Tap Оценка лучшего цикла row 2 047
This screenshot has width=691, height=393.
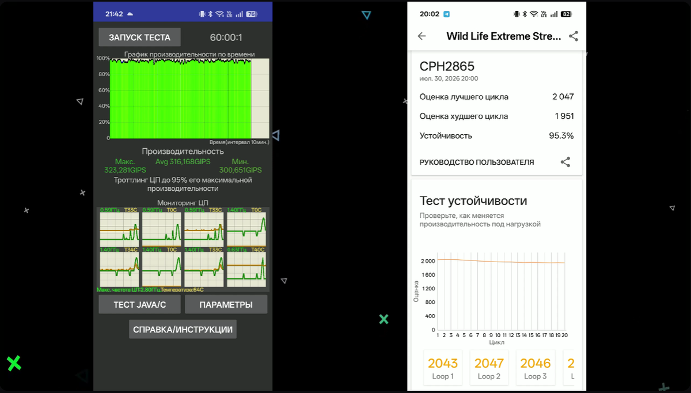tap(496, 97)
